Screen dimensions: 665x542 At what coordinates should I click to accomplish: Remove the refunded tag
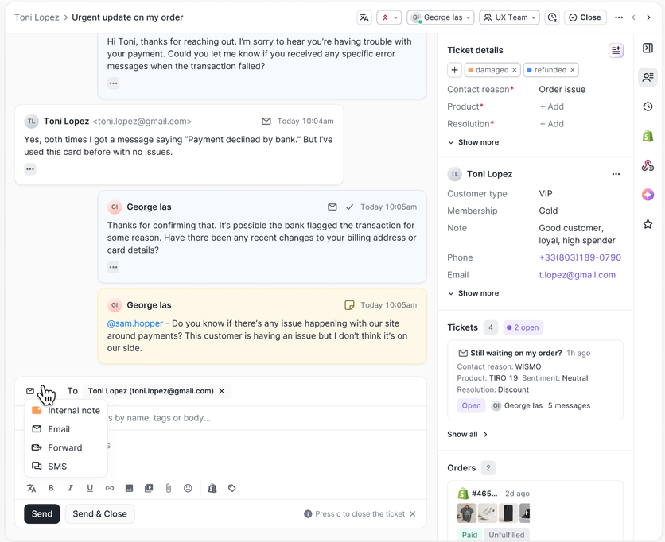click(x=573, y=70)
